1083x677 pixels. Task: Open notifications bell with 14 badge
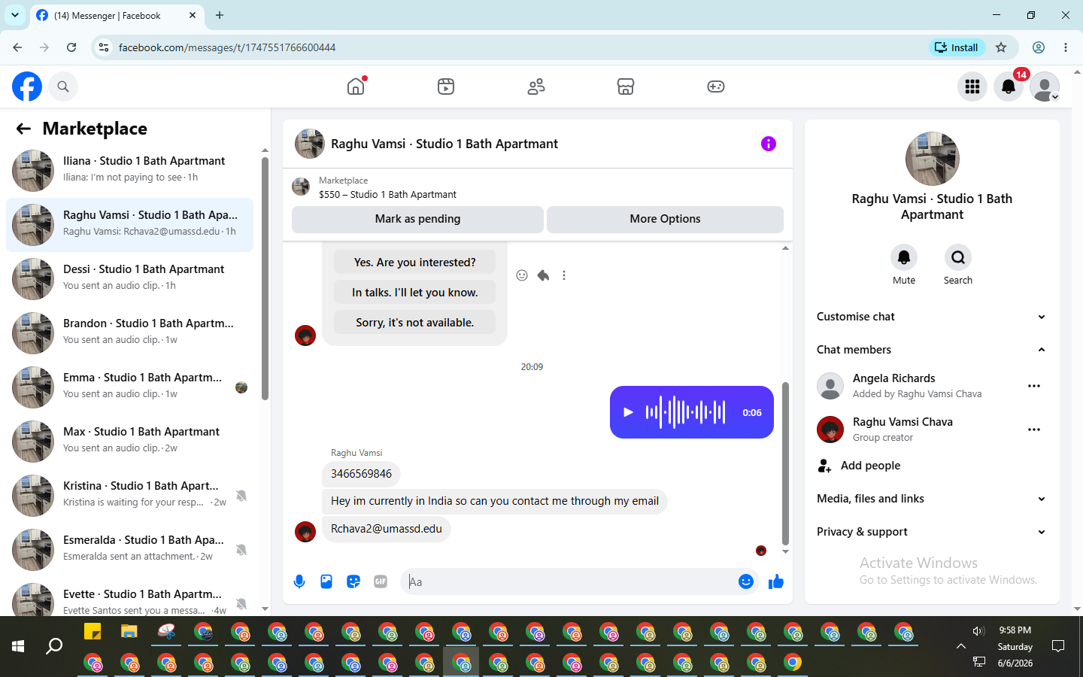click(1009, 87)
